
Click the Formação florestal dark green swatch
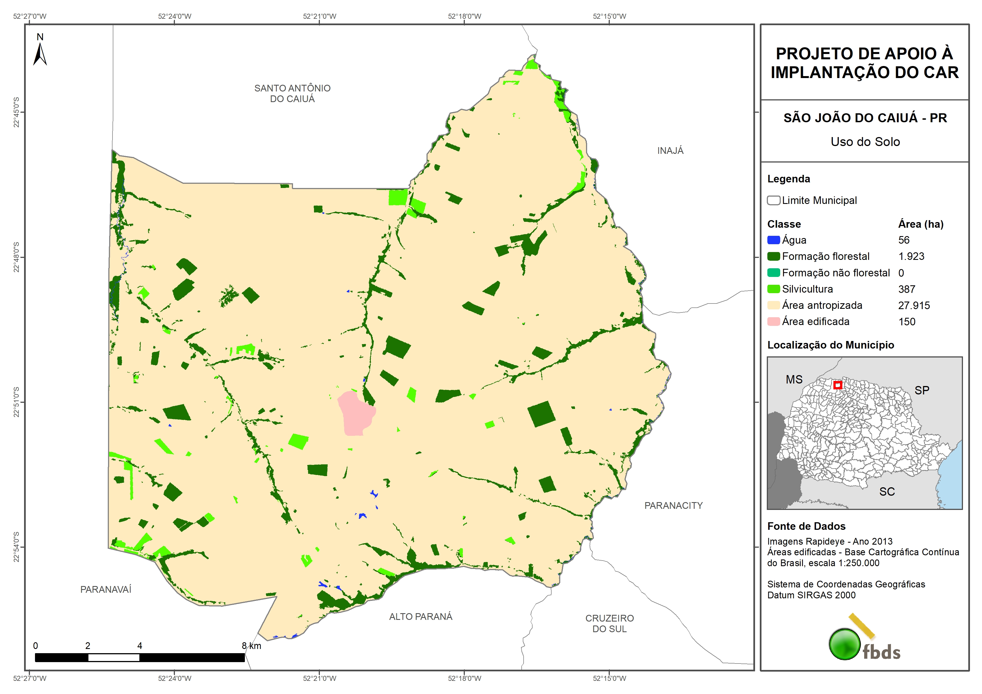pyautogui.click(x=773, y=256)
